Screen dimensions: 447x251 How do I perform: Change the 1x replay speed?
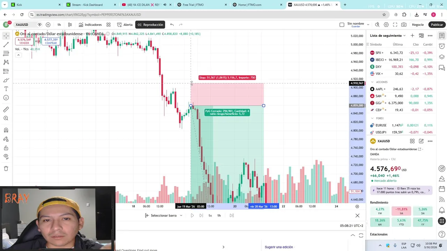tap(210, 215)
